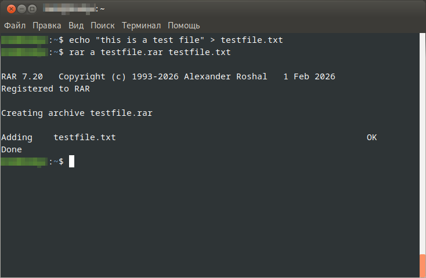This screenshot has height=278, width=426.
Task: Open the Поиск menu
Action: pyautogui.click(x=103, y=25)
